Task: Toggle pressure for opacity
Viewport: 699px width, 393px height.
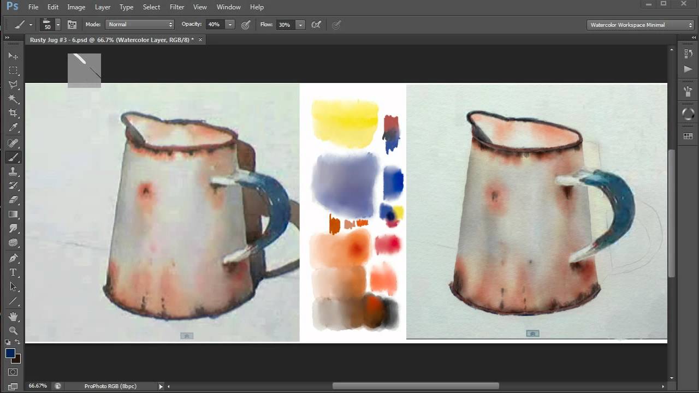Action: point(246,25)
